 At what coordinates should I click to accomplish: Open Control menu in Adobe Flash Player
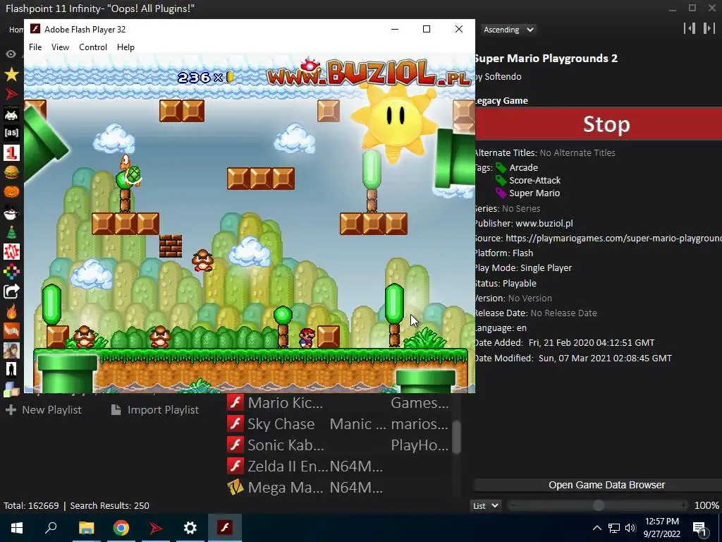click(92, 47)
